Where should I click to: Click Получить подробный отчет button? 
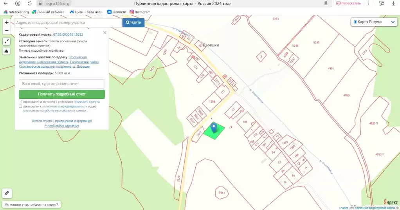coord(62,94)
